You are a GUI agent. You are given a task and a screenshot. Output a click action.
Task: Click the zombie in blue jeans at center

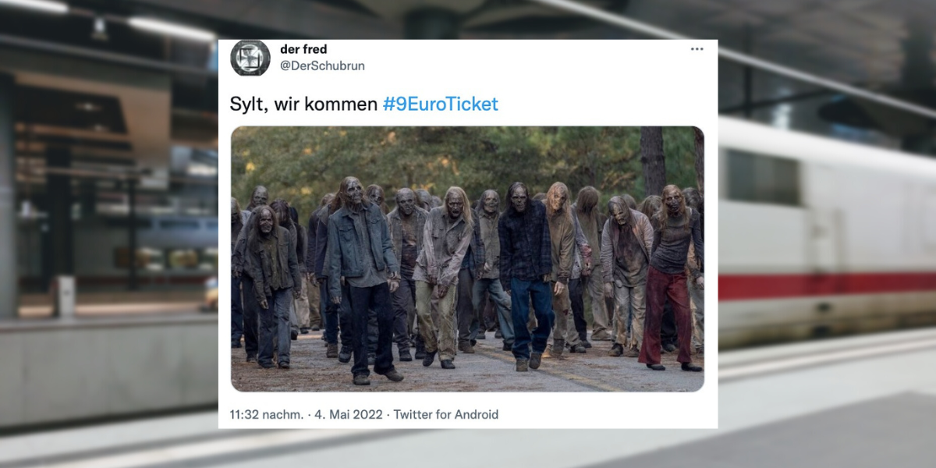[526, 275]
